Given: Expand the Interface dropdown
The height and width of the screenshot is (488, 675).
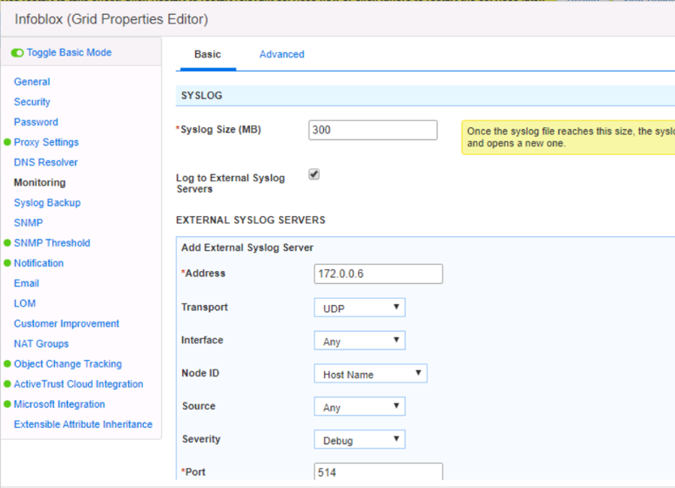Looking at the screenshot, I should [359, 341].
